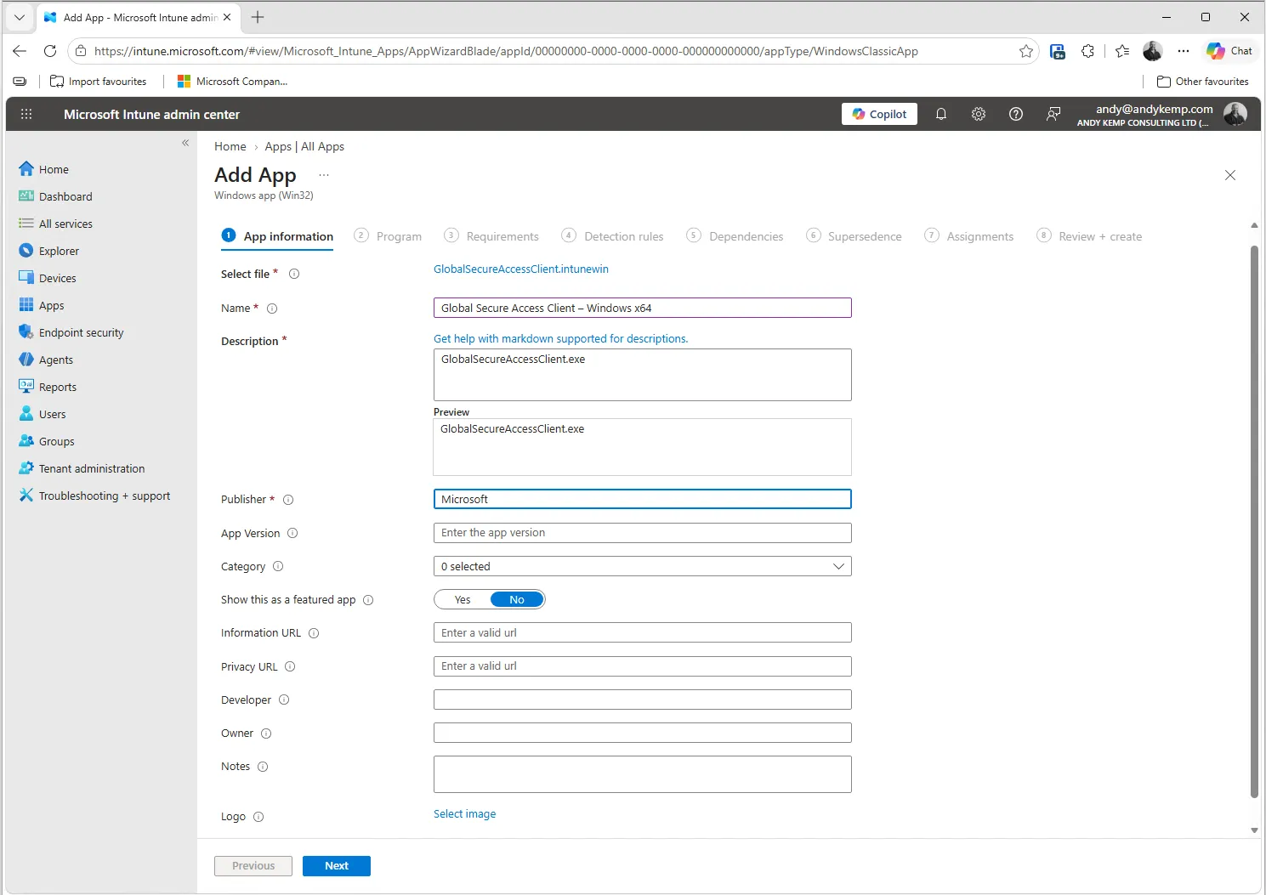The image size is (1266, 895).
Task: Open new browser tab
Action: click(x=258, y=17)
